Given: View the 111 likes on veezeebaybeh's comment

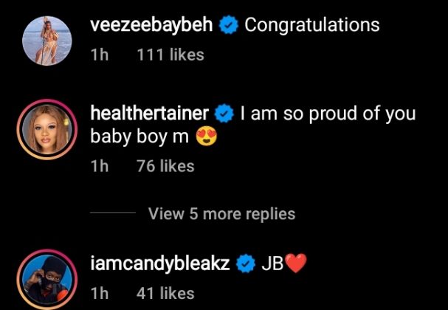Looking at the screenshot, I should click(170, 55).
